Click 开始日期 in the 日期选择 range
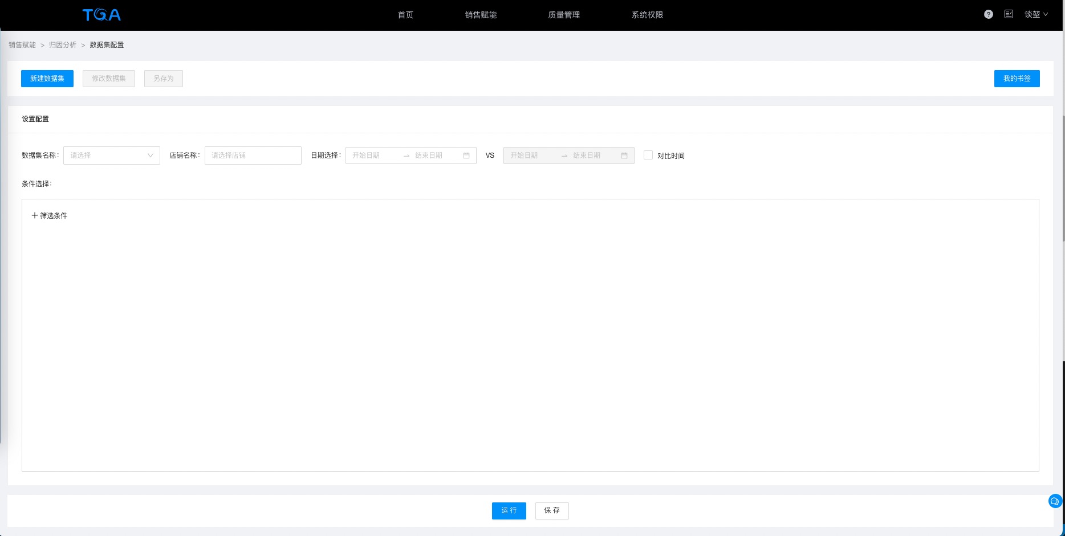The height and width of the screenshot is (536, 1065). pos(366,156)
